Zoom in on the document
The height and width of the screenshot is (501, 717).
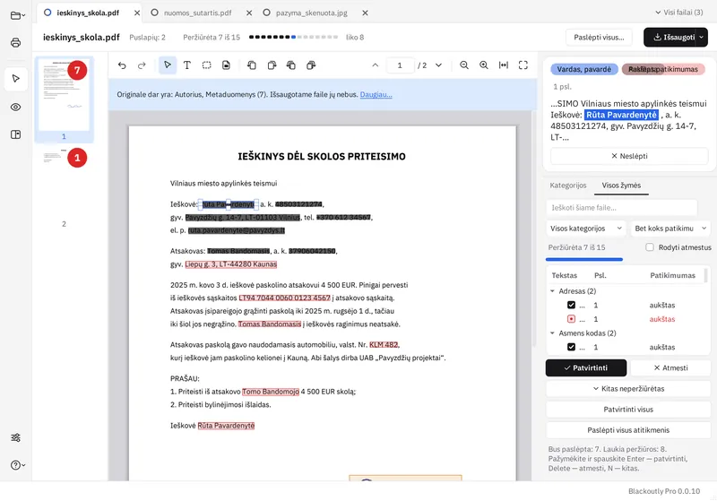pos(484,65)
